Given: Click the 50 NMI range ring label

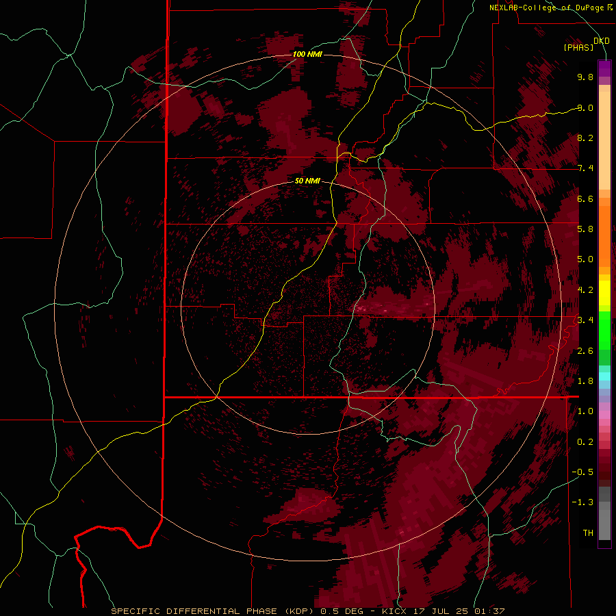Looking at the screenshot, I should [x=307, y=181].
